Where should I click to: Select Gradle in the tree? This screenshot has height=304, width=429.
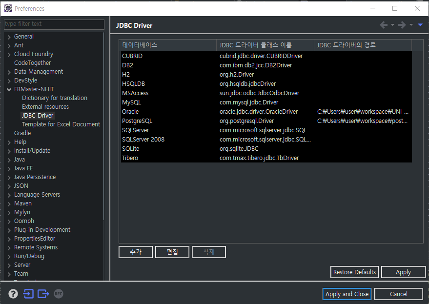[x=22, y=133]
